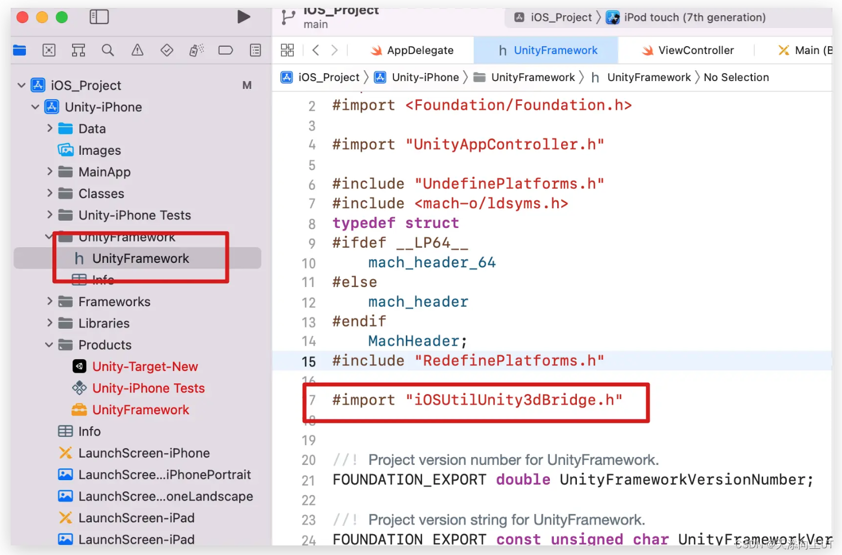Expand the Classes folder
The image size is (842, 555).
coord(50,193)
